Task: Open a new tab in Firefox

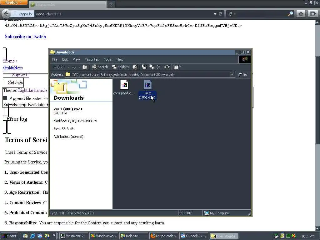Action: 111,4
